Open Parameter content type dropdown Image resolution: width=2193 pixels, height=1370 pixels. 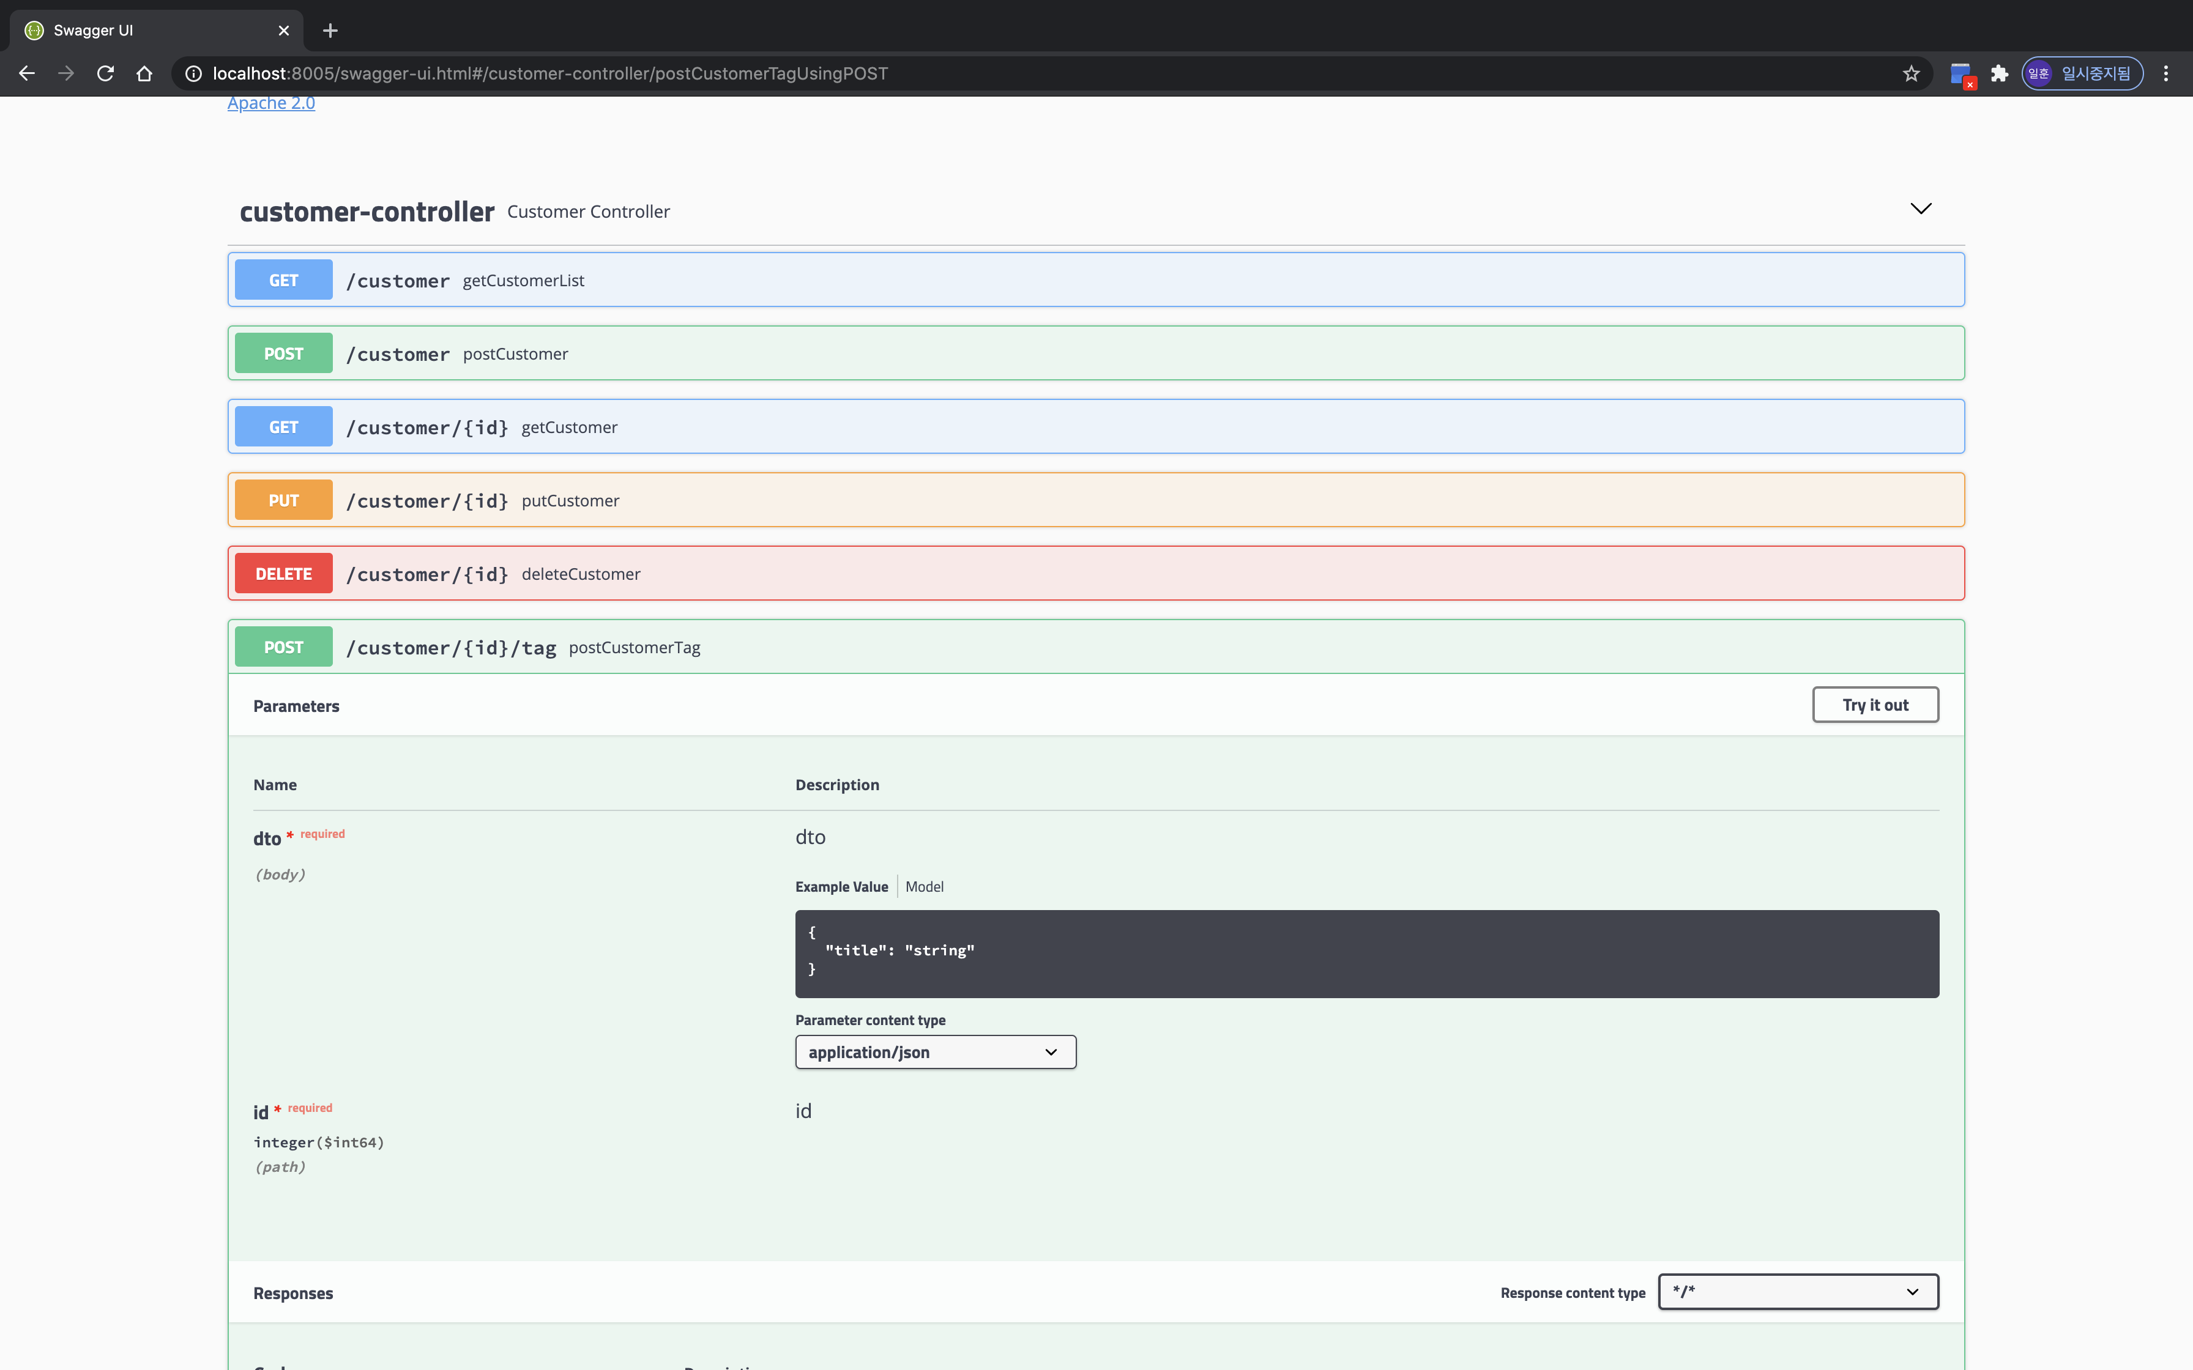click(935, 1052)
